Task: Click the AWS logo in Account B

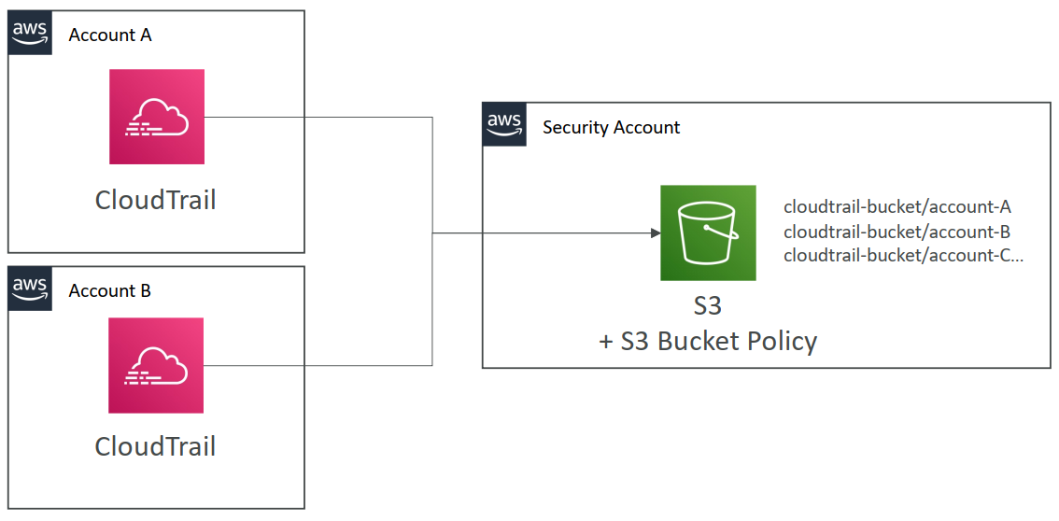Action: click(x=30, y=289)
